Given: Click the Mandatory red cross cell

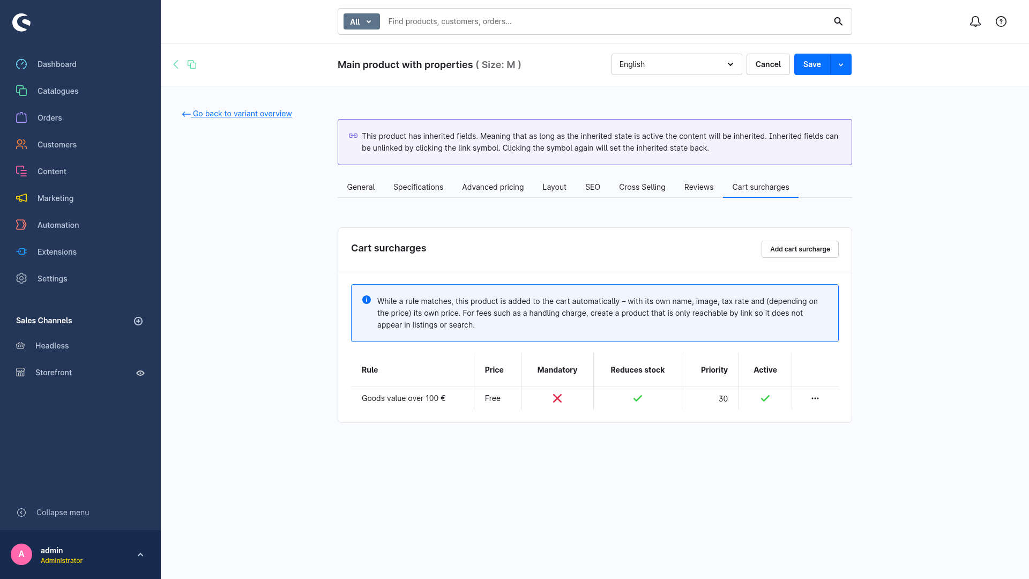Looking at the screenshot, I should click(x=557, y=398).
